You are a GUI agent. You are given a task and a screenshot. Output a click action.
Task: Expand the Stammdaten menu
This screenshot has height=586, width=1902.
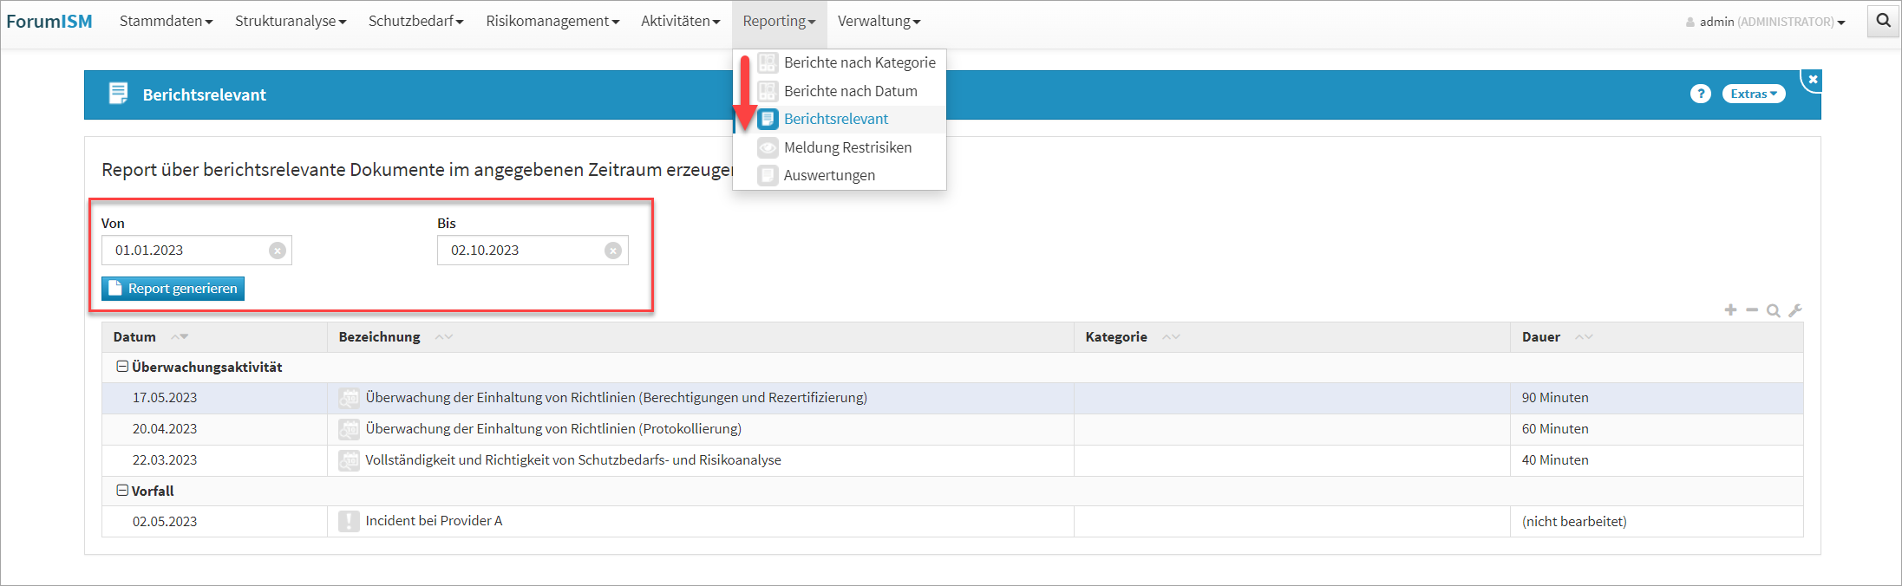(x=166, y=21)
